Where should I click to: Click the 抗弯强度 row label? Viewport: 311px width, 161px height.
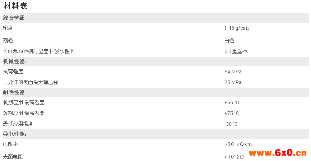tap(13, 72)
